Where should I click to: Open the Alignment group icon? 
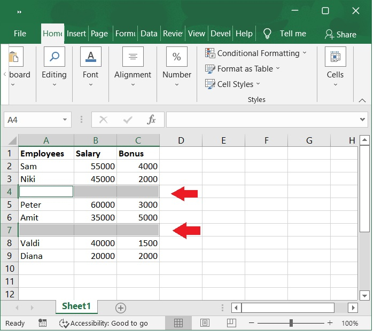(x=133, y=57)
